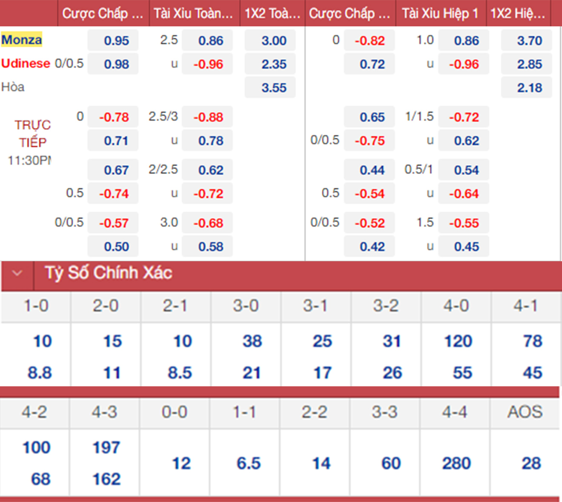The height and width of the screenshot is (502, 562).
Task: Pick the -0.82 first-half handicap odds
Action: 370,41
